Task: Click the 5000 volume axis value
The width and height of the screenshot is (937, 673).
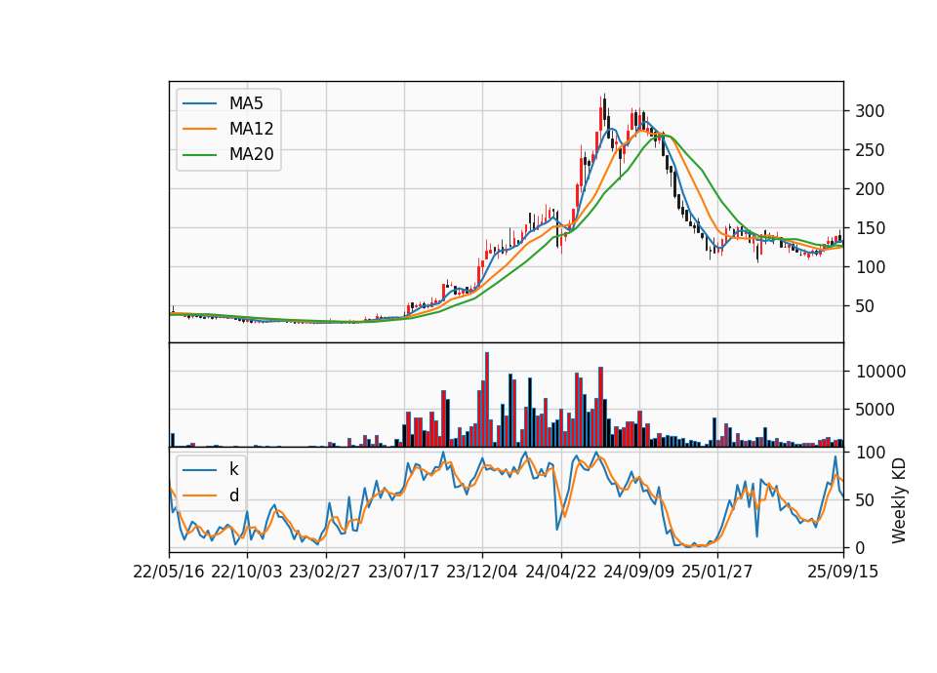Action: [x=876, y=410]
